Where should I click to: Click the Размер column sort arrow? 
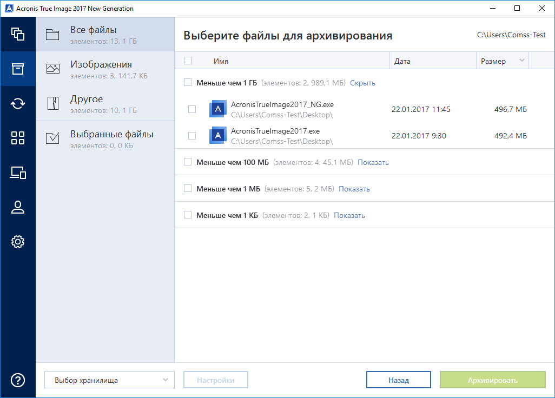[521, 61]
